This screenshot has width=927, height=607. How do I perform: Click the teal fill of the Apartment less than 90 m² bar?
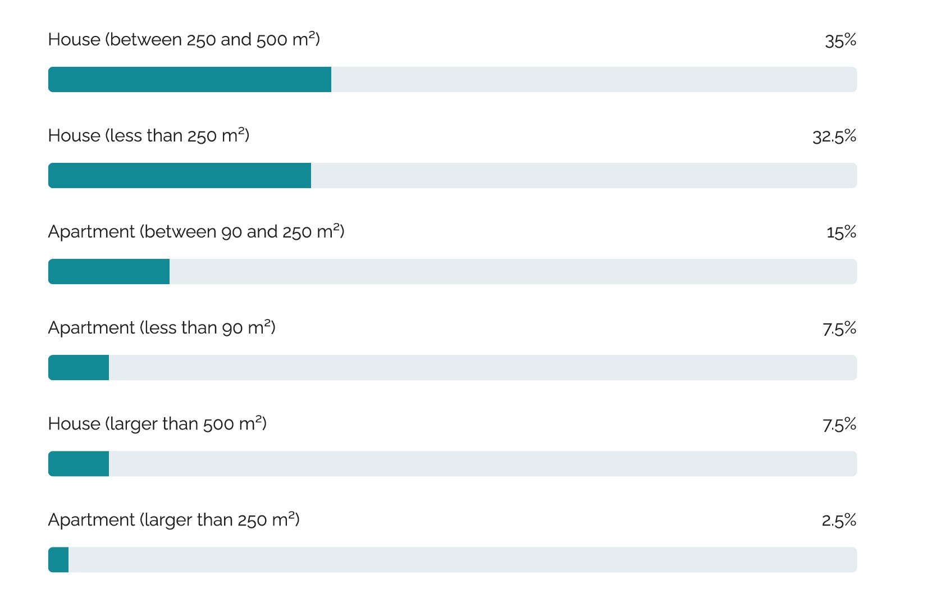[79, 367]
